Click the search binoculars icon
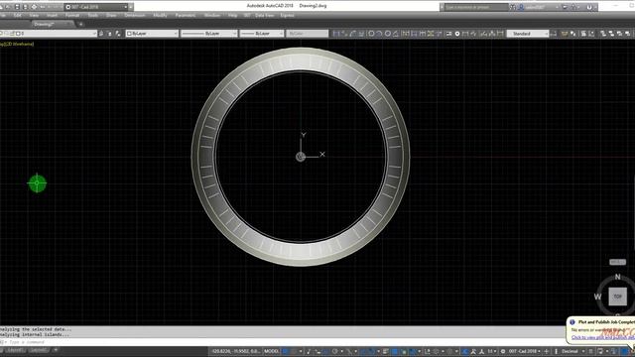Screen dimensions: 635x357 click(x=512, y=7)
